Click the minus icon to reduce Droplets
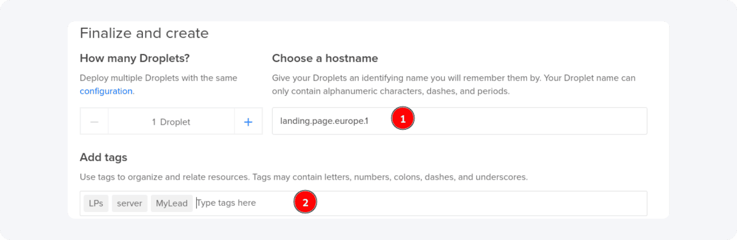 [94, 122]
